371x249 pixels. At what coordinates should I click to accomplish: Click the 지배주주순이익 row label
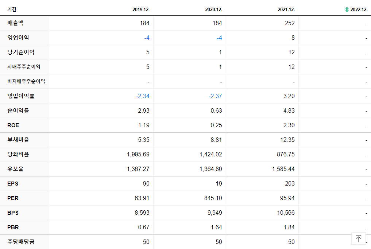point(24,67)
